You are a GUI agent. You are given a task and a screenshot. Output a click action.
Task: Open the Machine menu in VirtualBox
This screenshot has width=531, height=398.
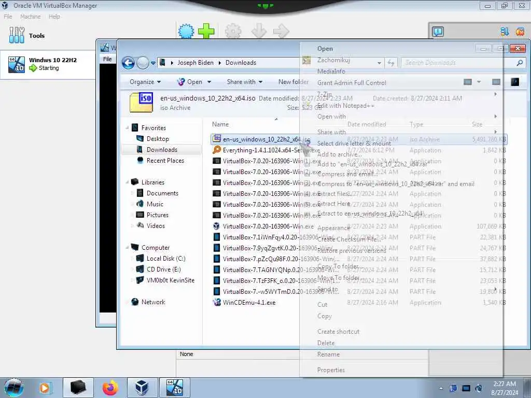[x=30, y=17]
